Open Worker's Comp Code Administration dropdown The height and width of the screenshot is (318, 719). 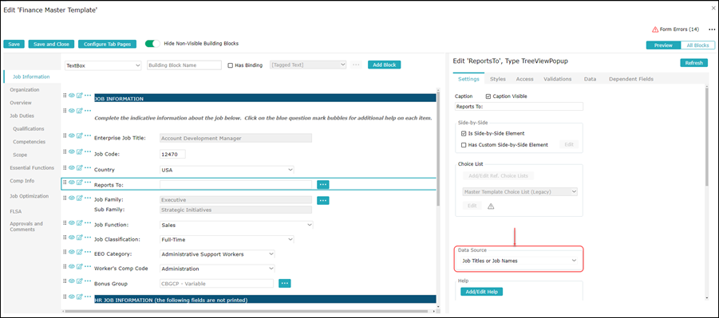[x=217, y=269]
